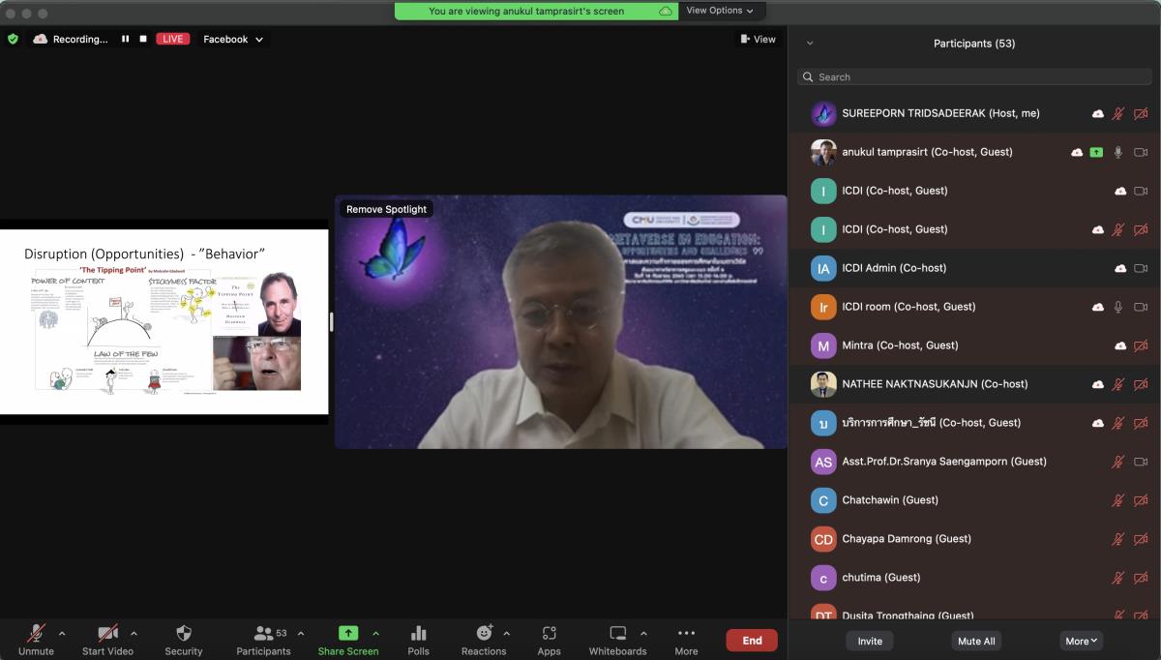Click Mintra's cloud recording icon
This screenshot has height=660, width=1161.
1120,345
